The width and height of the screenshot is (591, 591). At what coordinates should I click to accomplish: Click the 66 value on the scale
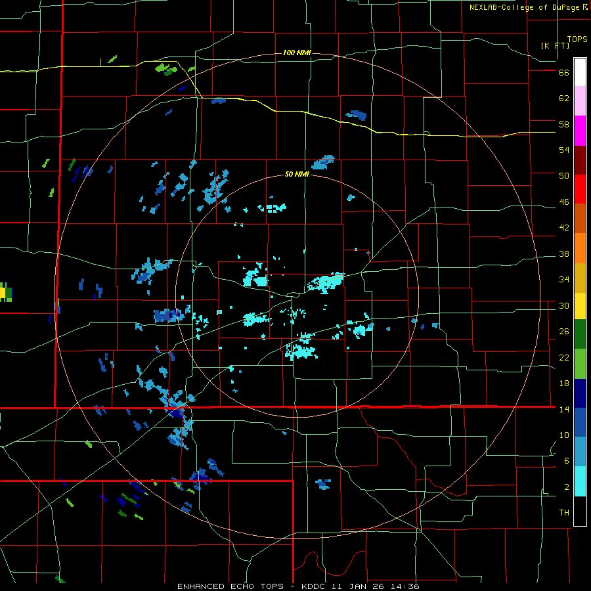tap(564, 73)
